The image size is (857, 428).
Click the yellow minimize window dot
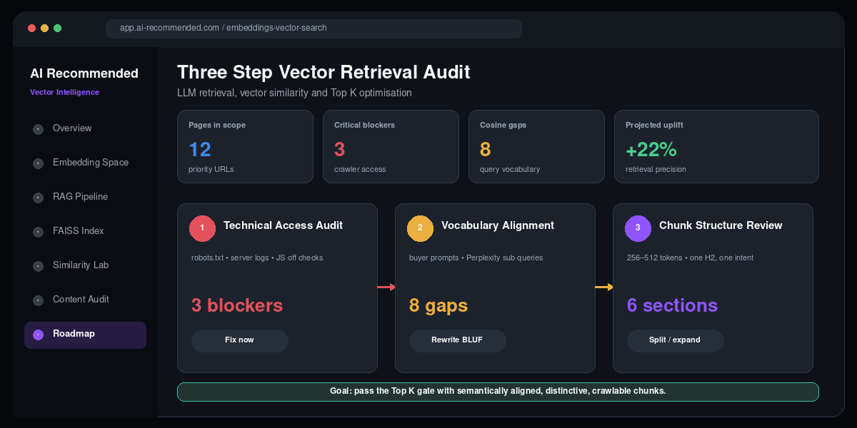44,29
